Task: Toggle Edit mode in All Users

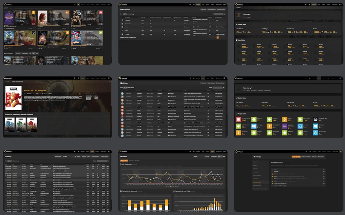Action: click(x=203, y=83)
